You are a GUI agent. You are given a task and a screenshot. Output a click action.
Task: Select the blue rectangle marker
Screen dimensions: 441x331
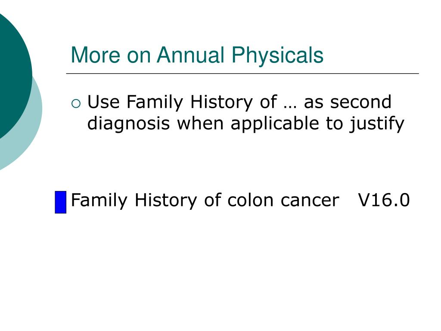coord(60,202)
